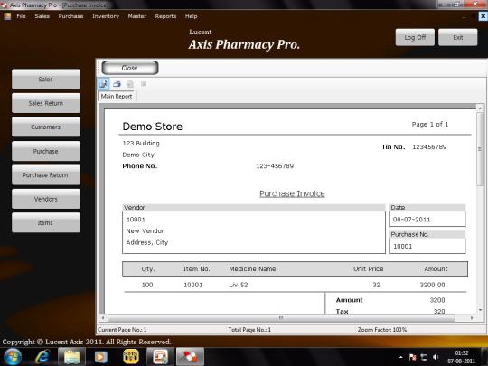
Task: Open Sales from the sidebar
Action: click(x=46, y=79)
